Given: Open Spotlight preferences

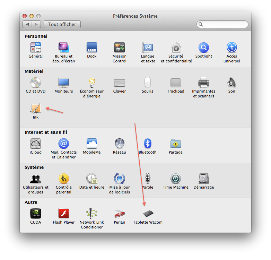Looking at the screenshot, I should (203, 48).
